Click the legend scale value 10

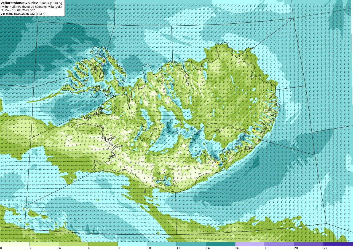pos(149,248)
